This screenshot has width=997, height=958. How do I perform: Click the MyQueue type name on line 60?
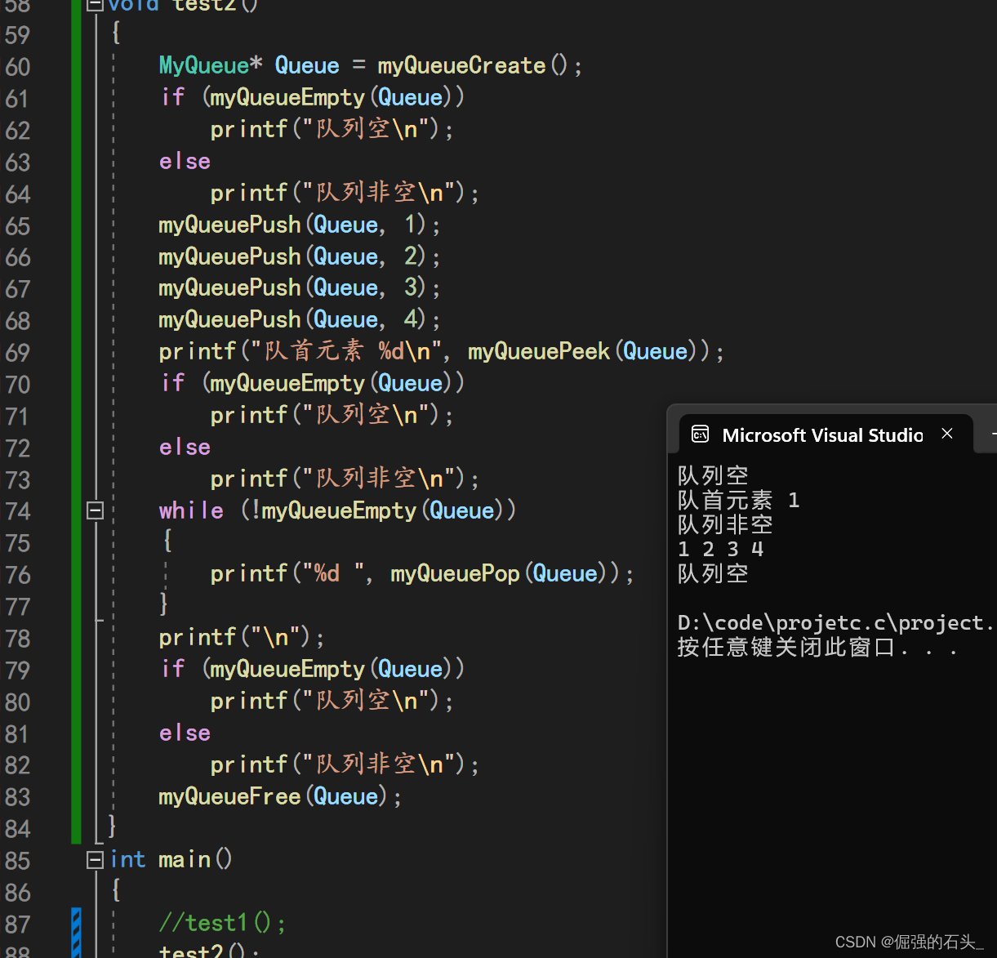tap(203, 65)
